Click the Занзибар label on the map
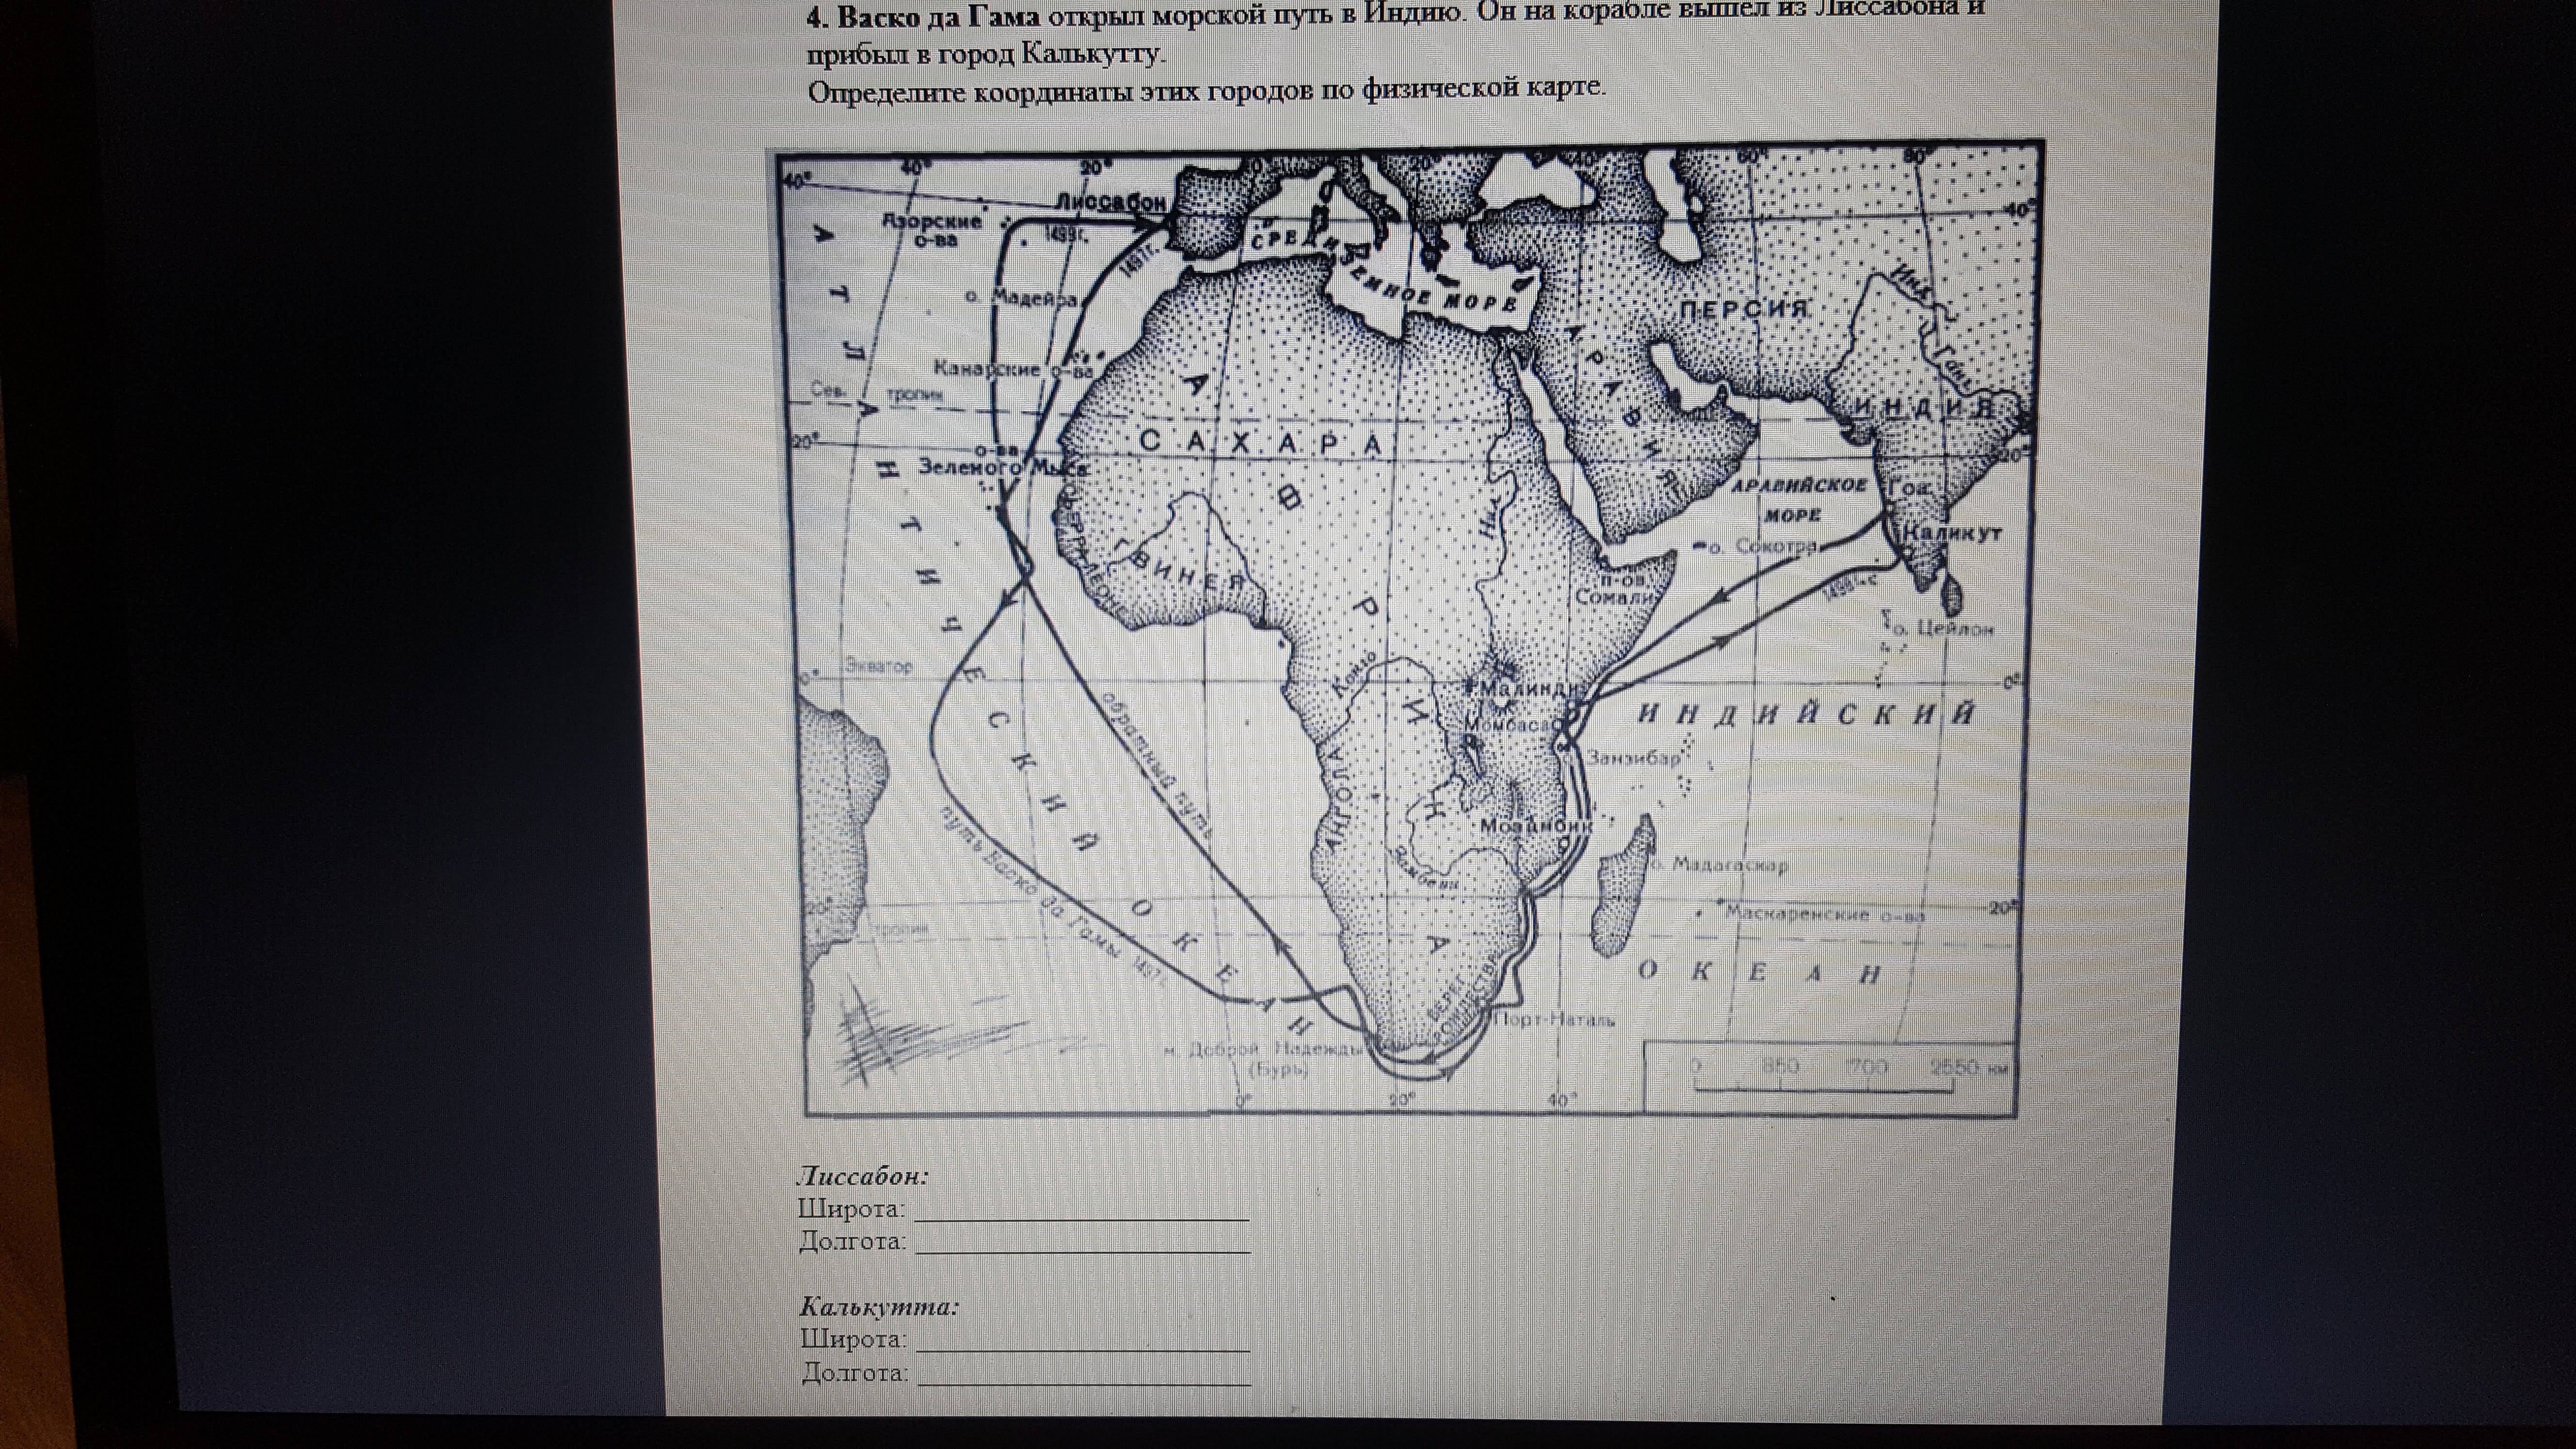This screenshot has width=2576, height=1449. click(1634, 757)
